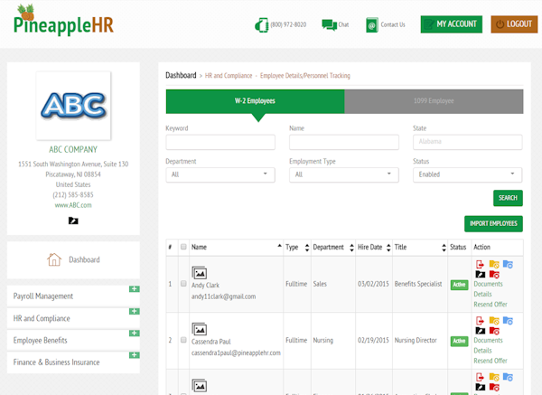Click the Dashboard breadcrumb link
This screenshot has height=395, width=542.
tap(181, 75)
